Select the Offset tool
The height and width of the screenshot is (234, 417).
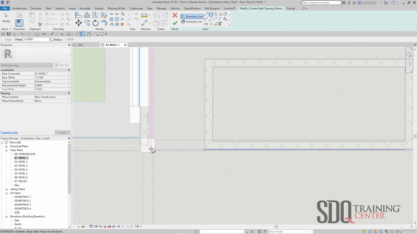[87, 15]
